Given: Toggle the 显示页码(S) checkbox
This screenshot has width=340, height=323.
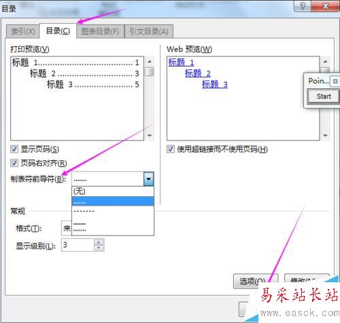Looking at the screenshot, I should 14,149.
